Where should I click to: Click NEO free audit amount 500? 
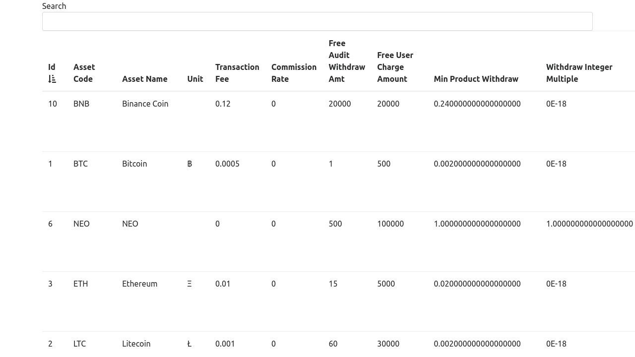335,224
